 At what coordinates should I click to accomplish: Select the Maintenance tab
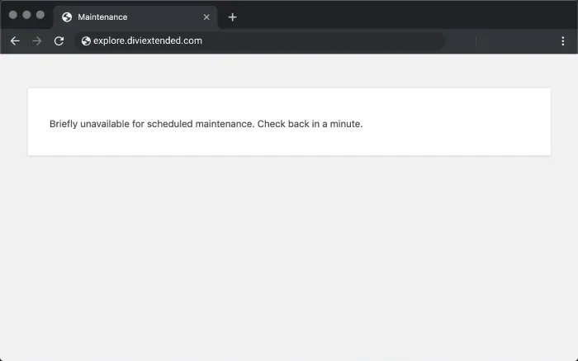[135, 17]
